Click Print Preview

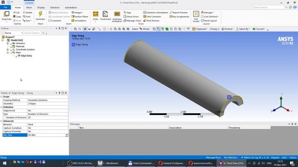pyautogui.click(x=151, y=20)
